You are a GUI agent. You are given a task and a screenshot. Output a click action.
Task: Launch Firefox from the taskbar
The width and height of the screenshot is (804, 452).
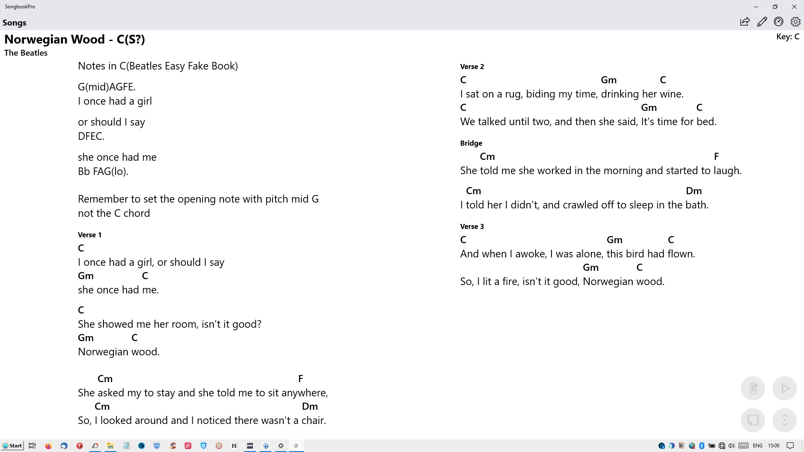pos(49,446)
